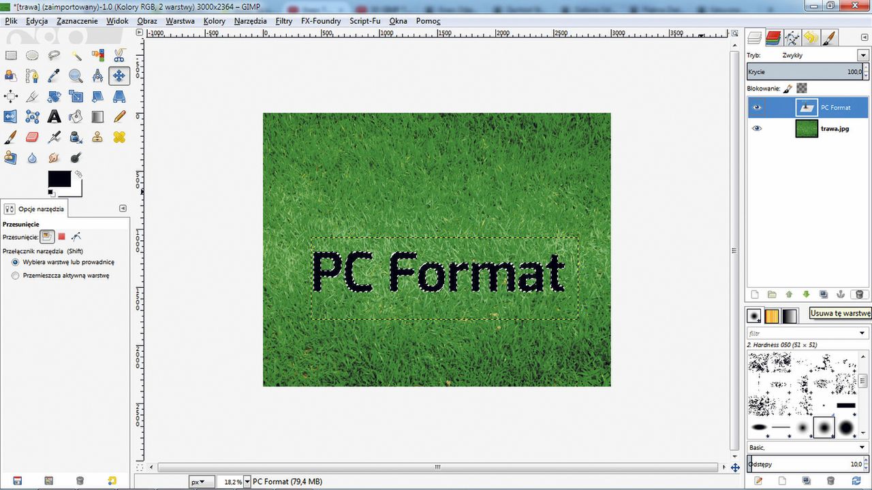Select the Flip tool

(11, 117)
